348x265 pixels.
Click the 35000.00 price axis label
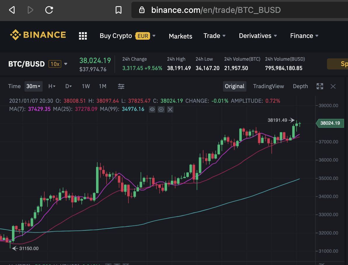coord(328,178)
